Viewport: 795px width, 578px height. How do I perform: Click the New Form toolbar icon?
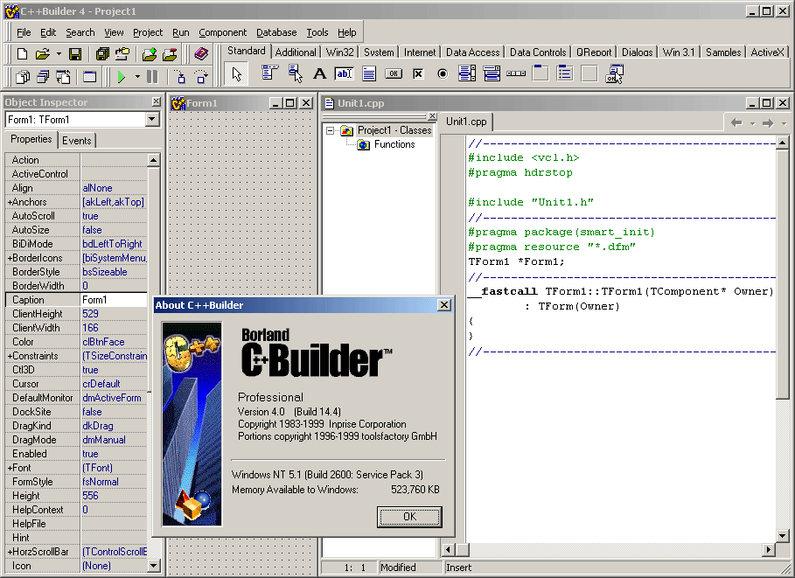[x=90, y=77]
